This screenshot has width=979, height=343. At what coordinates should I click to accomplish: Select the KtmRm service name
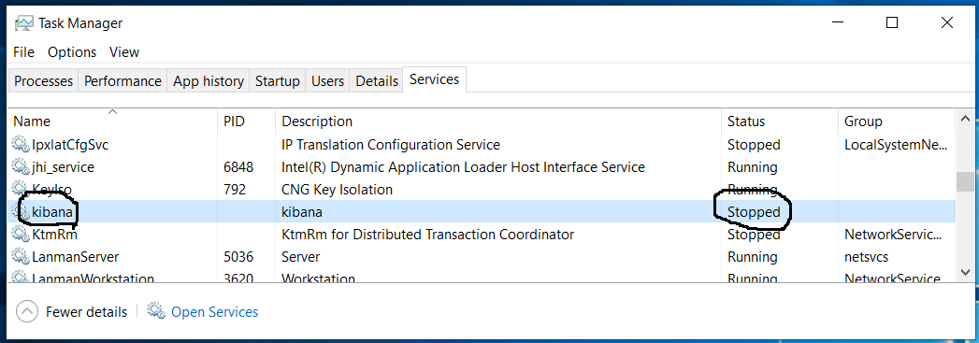[54, 235]
